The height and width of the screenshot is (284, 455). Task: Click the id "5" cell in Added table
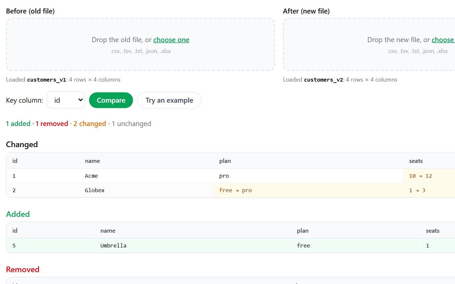point(14,245)
